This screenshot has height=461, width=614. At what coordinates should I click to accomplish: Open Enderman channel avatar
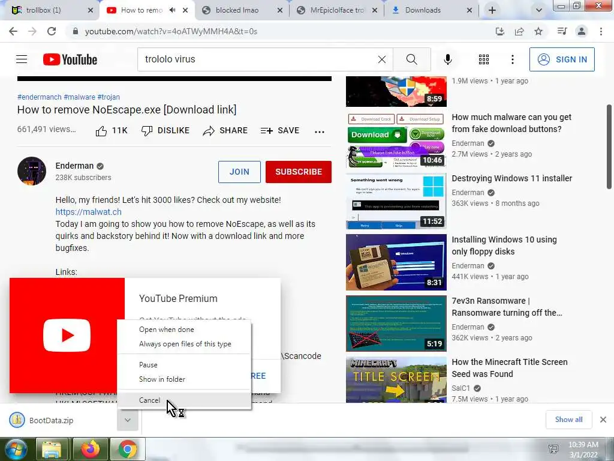point(32,171)
